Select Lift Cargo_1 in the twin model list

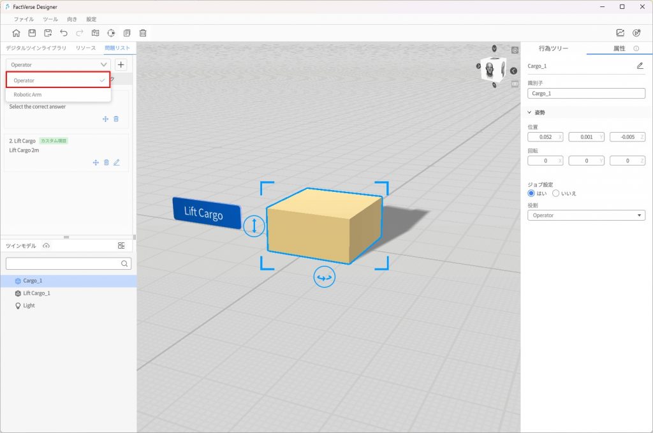click(36, 293)
